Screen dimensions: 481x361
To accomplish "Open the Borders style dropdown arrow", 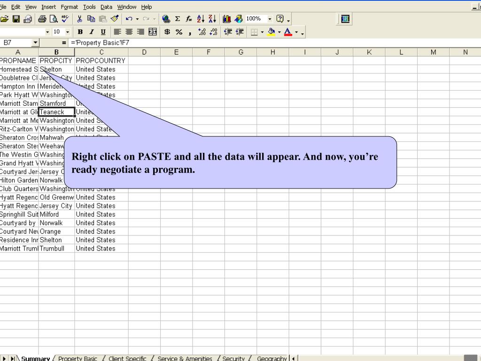I will click(262, 31).
